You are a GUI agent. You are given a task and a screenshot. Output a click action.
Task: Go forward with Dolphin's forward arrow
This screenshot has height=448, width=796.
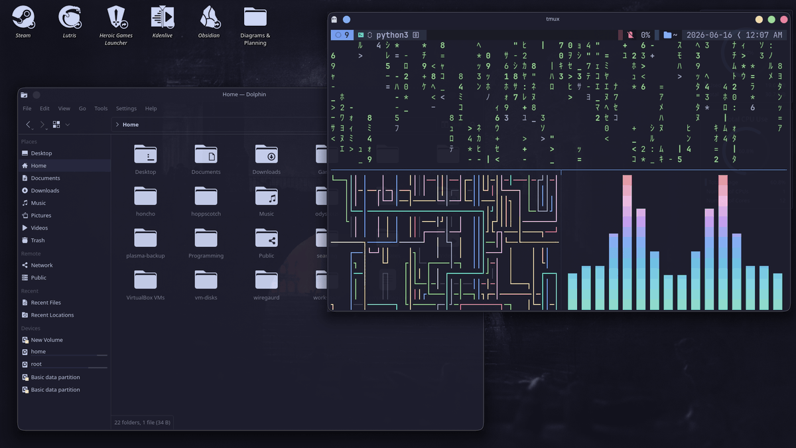pos(42,124)
